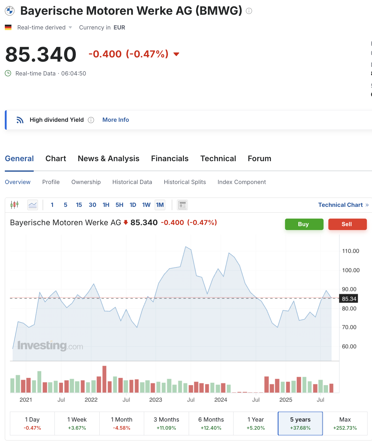This screenshot has height=442, width=372.
Task: Click the news overlay icon in chart toolbar
Action: [182, 205]
